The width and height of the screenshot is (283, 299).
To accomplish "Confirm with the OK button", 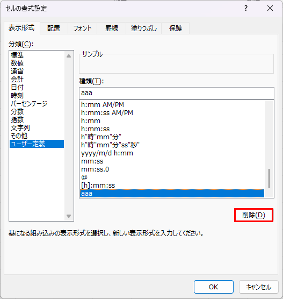I will pos(214,287).
